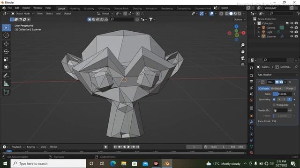Open the Material properties tab
300x168 pixels.
[251, 153]
